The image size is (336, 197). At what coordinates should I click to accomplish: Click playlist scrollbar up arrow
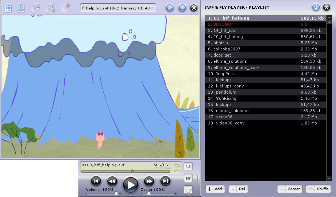coord(329,17)
